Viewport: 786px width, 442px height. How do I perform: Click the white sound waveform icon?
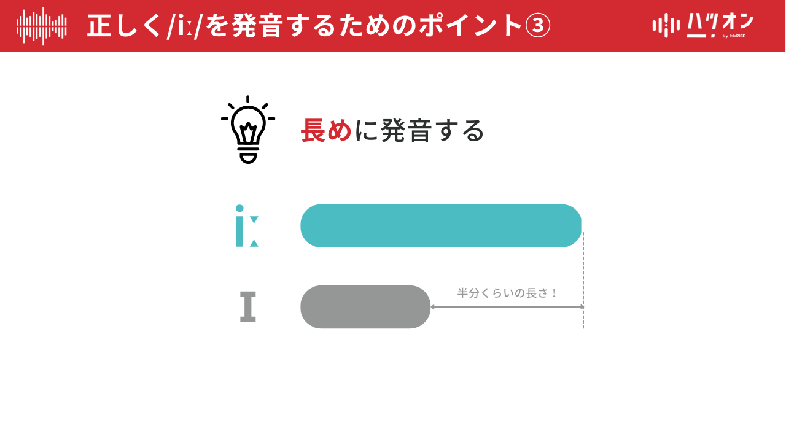click(x=42, y=26)
